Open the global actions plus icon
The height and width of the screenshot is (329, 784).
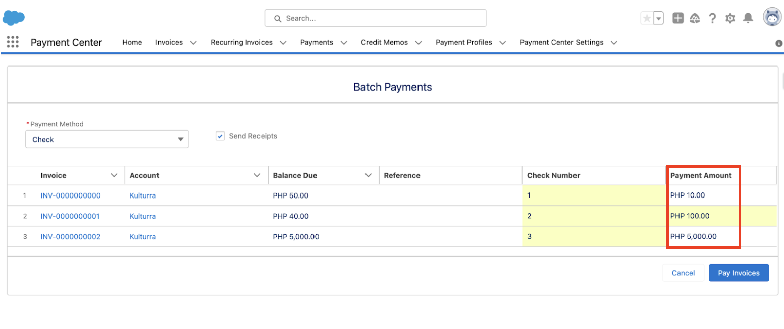click(x=678, y=18)
